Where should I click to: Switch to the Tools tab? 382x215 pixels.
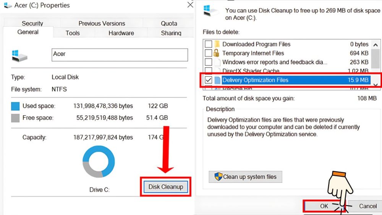pos(73,33)
